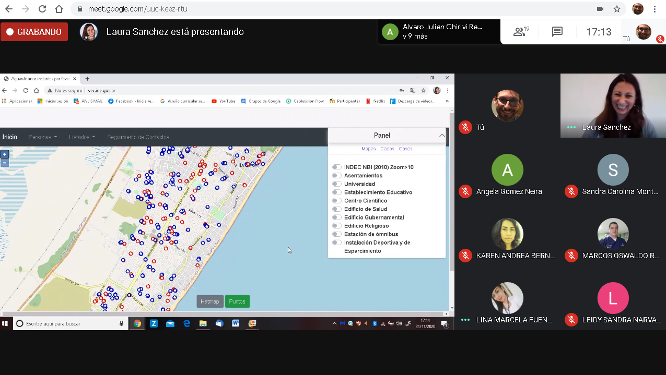Viewport: 666px width, 375px height.
Task: Click the Chrome home button
Action: pyautogui.click(x=59, y=9)
